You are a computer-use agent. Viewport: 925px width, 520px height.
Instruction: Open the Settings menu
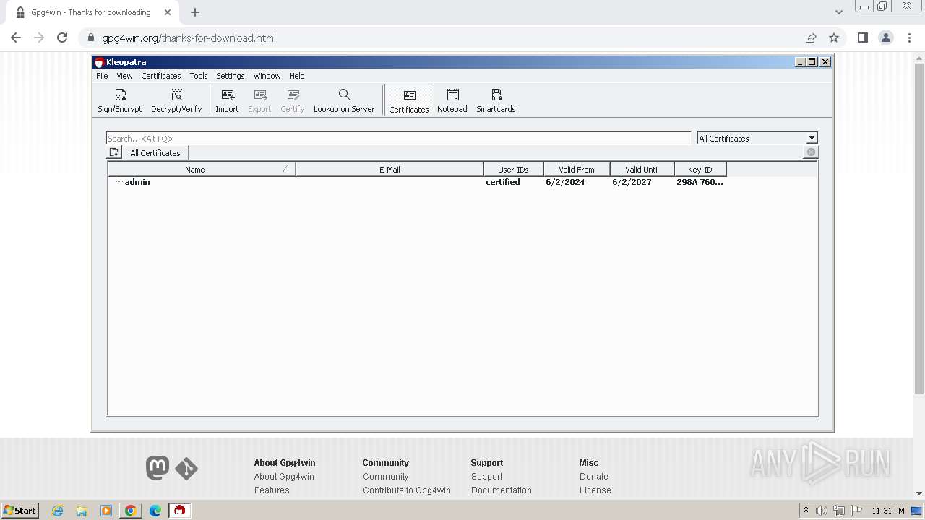(x=231, y=76)
